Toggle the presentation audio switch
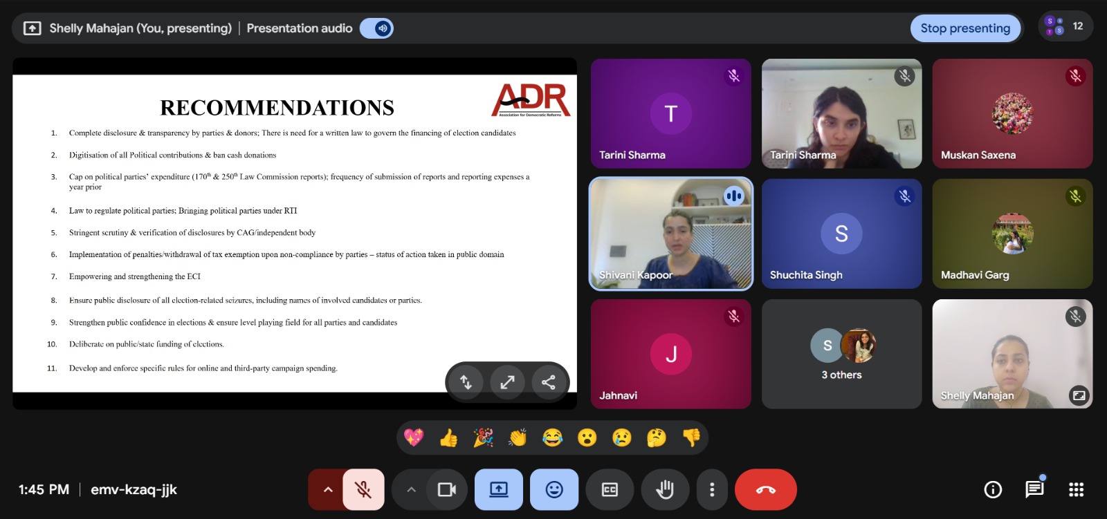This screenshot has width=1107, height=519. click(377, 28)
